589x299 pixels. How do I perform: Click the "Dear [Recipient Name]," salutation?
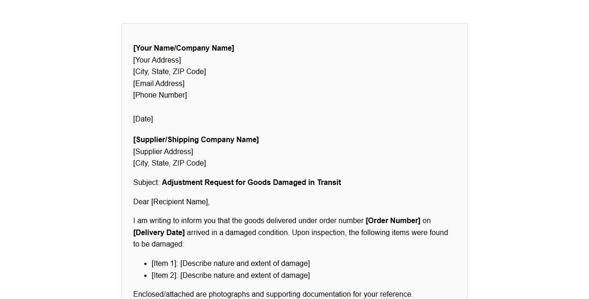[171, 202]
